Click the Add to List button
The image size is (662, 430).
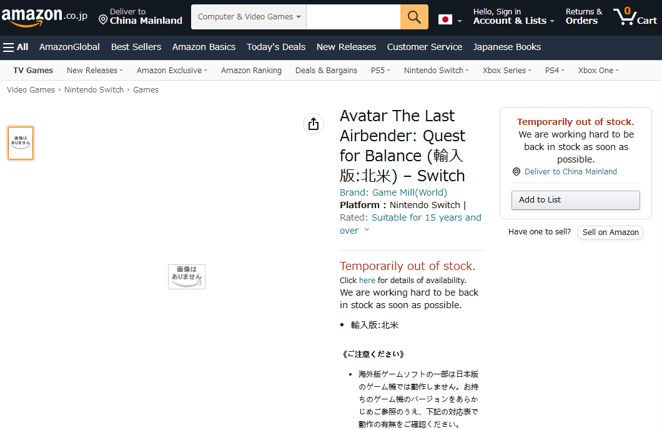click(x=575, y=200)
